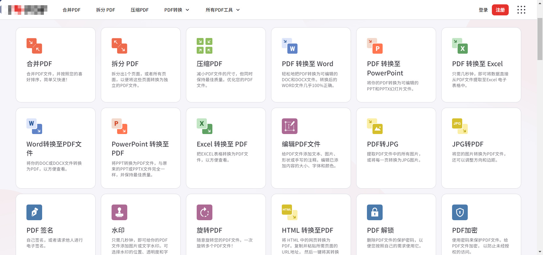This screenshot has width=543, height=255.
Task: Open the nine-dot apps grid menu
Action: click(x=521, y=10)
